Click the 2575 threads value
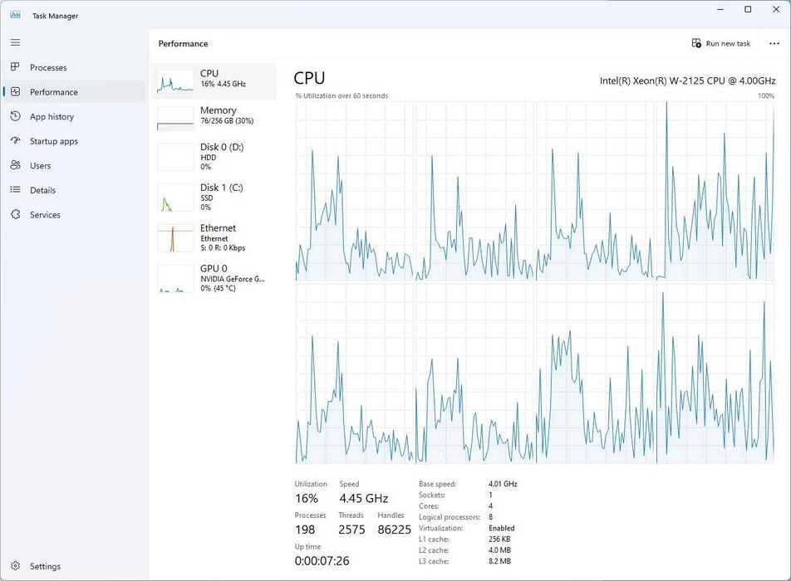 pyautogui.click(x=351, y=530)
